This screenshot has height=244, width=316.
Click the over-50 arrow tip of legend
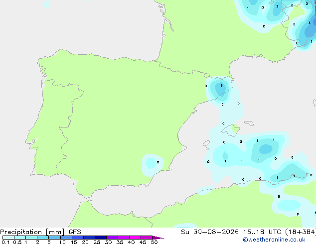(158, 238)
